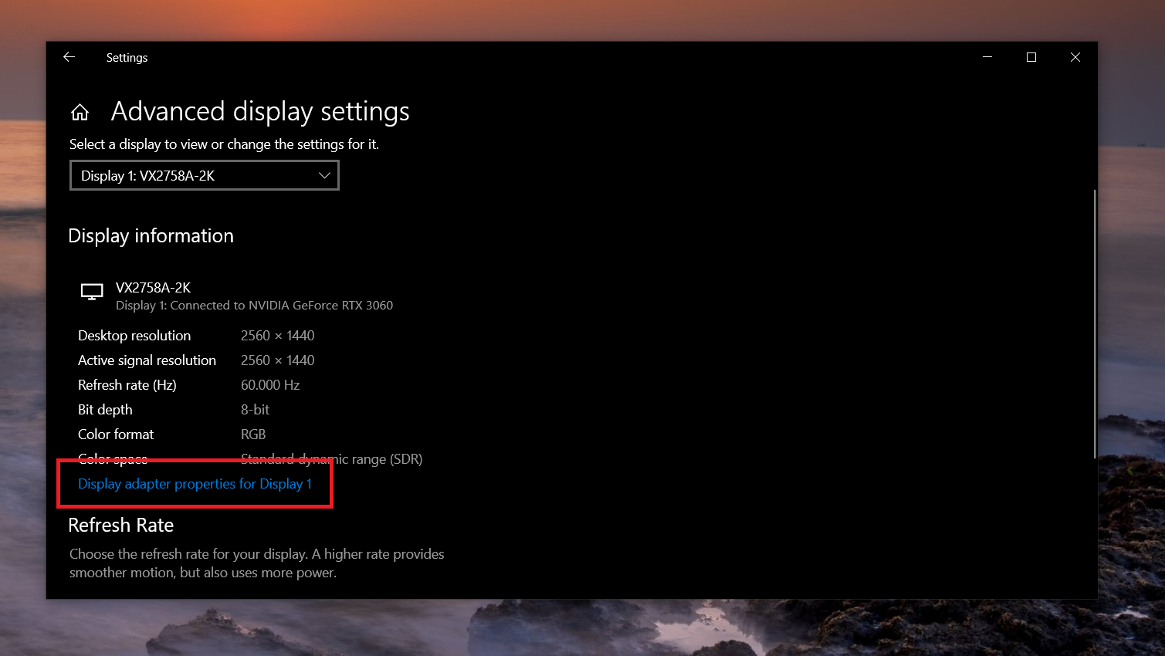Click the Bit depth value 8-bit
Viewport: 1165px width, 656px height.
255,409
